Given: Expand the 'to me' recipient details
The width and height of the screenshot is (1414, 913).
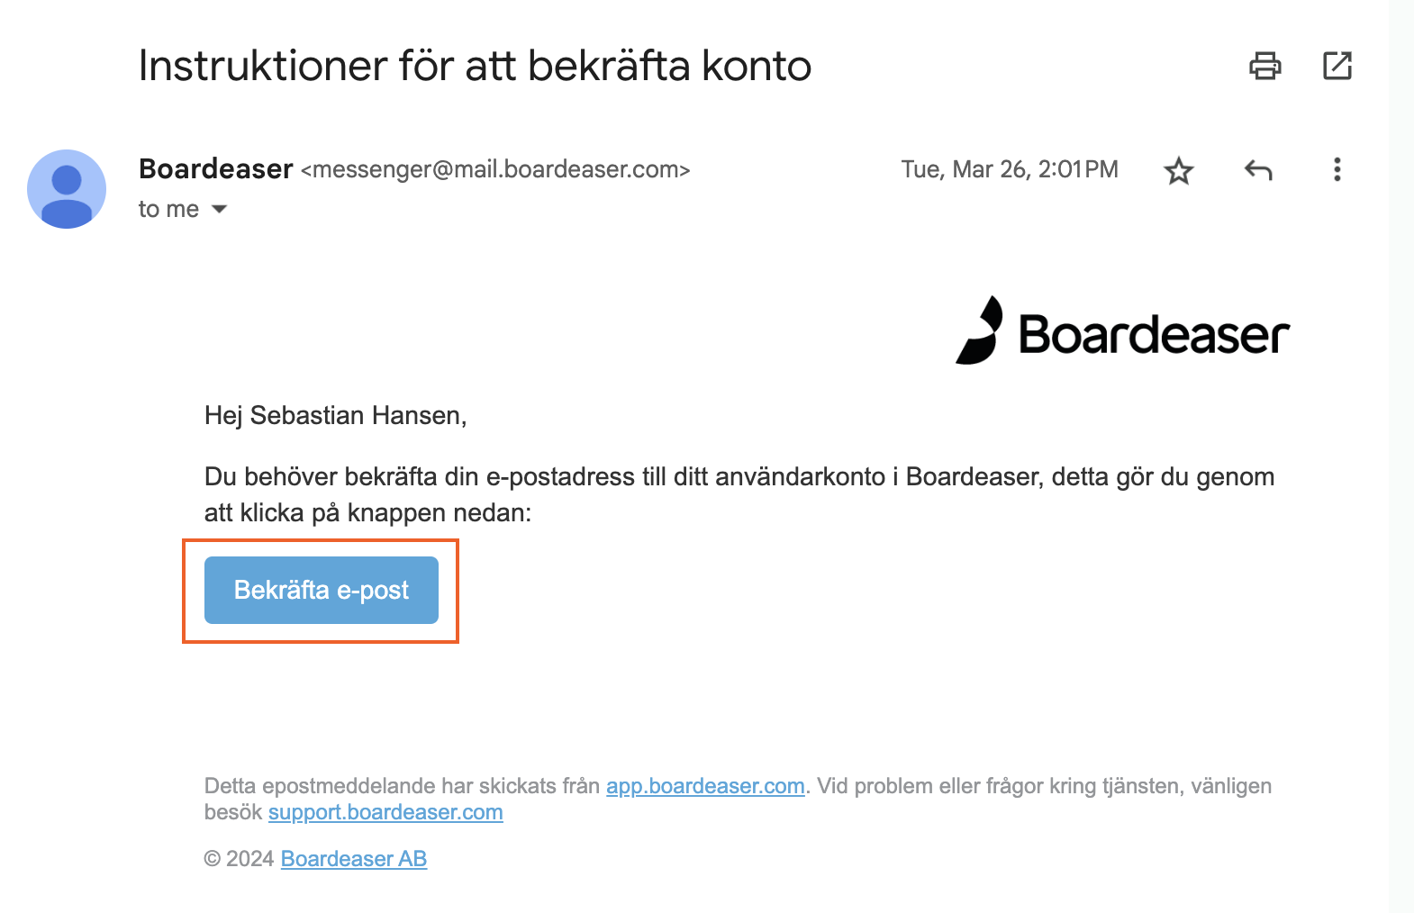Looking at the screenshot, I should (x=219, y=210).
